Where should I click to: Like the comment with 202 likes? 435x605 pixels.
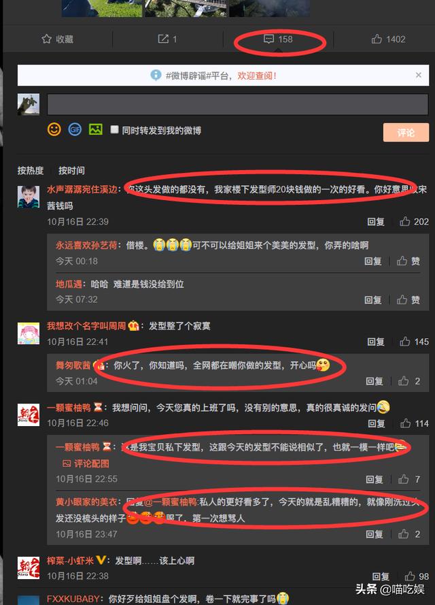coord(404,221)
